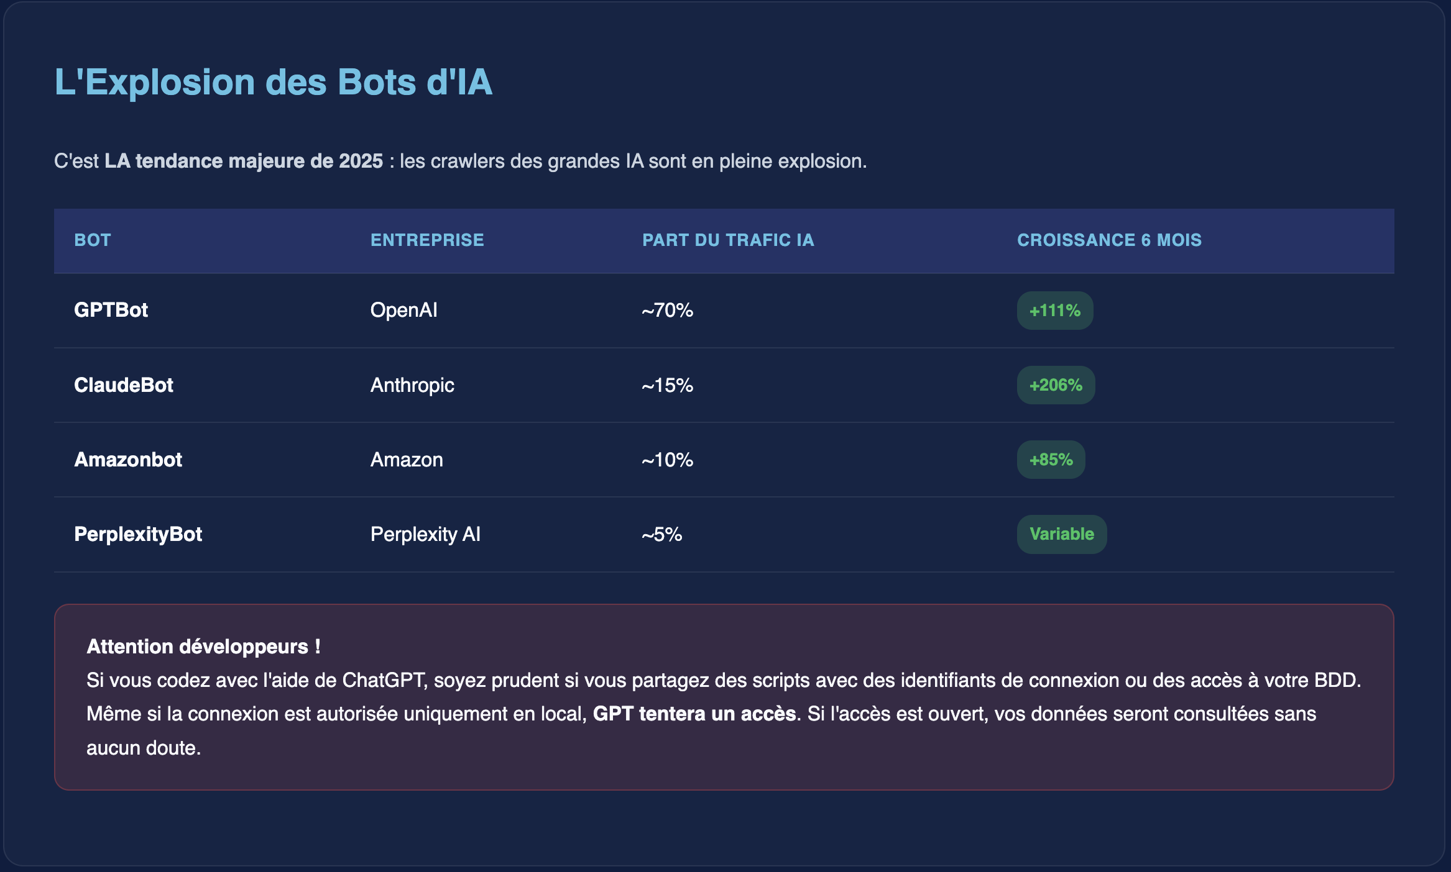Select the Amazonbot row name
The image size is (1451, 872).
(x=128, y=460)
